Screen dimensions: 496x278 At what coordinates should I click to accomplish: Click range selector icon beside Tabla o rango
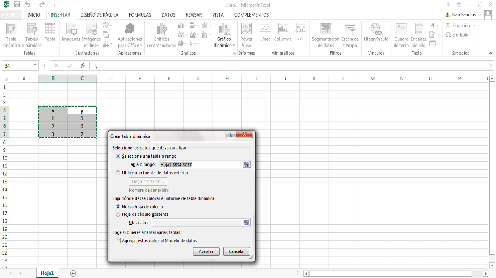[x=246, y=164]
